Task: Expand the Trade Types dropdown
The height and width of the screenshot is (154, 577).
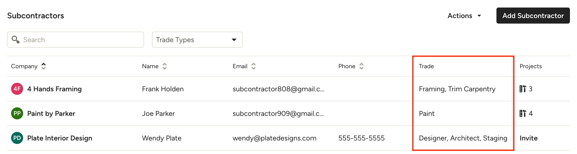Action: (197, 40)
